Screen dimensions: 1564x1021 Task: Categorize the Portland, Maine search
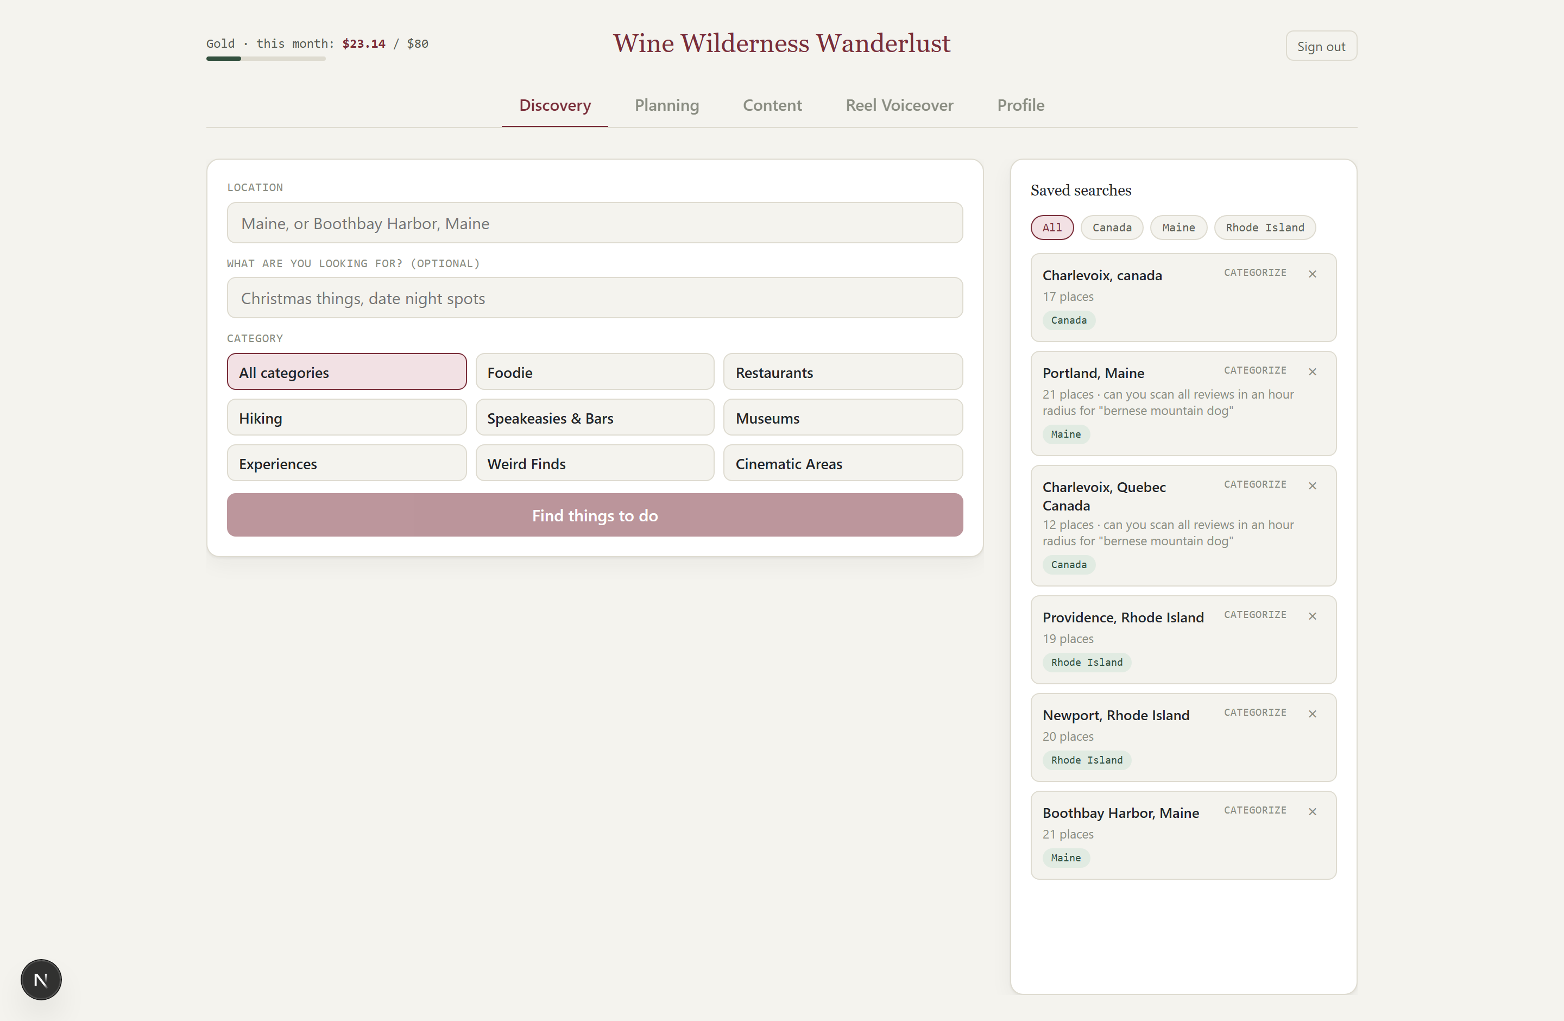point(1255,370)
